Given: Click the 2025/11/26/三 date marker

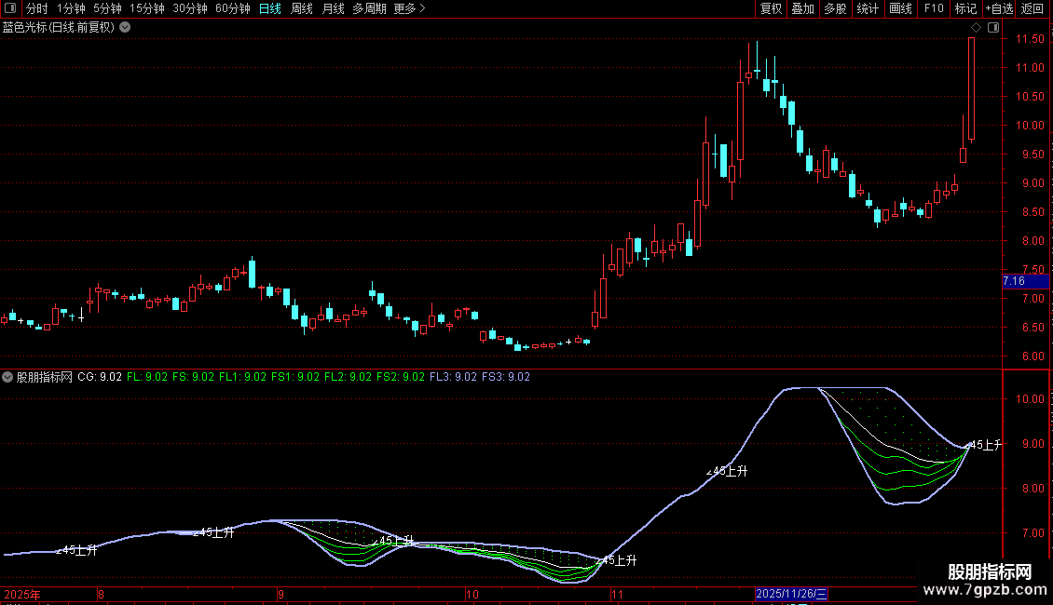Looking at the screenshot, I should point(791,594).
